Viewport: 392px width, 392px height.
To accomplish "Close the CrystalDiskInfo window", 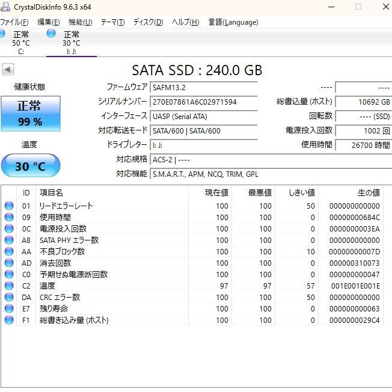I will 386,7.
